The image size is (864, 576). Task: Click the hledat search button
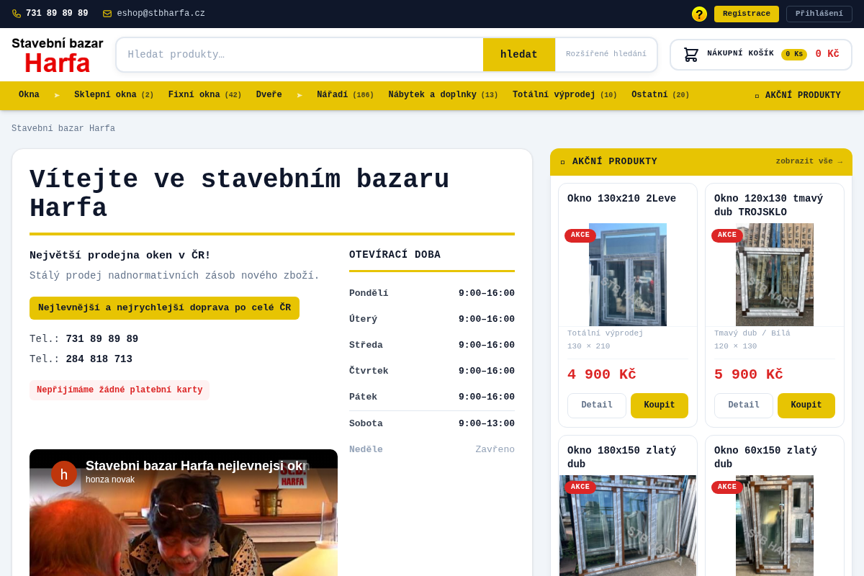point(519,55)
